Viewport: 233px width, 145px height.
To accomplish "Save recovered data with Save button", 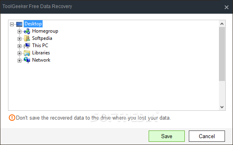I will coord(167,136).
